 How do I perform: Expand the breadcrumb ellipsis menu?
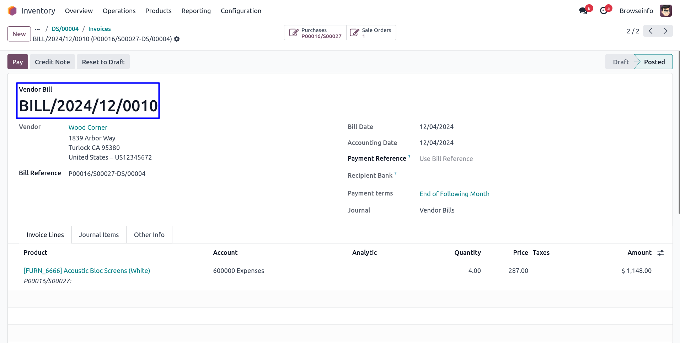(x=37, y=29)
